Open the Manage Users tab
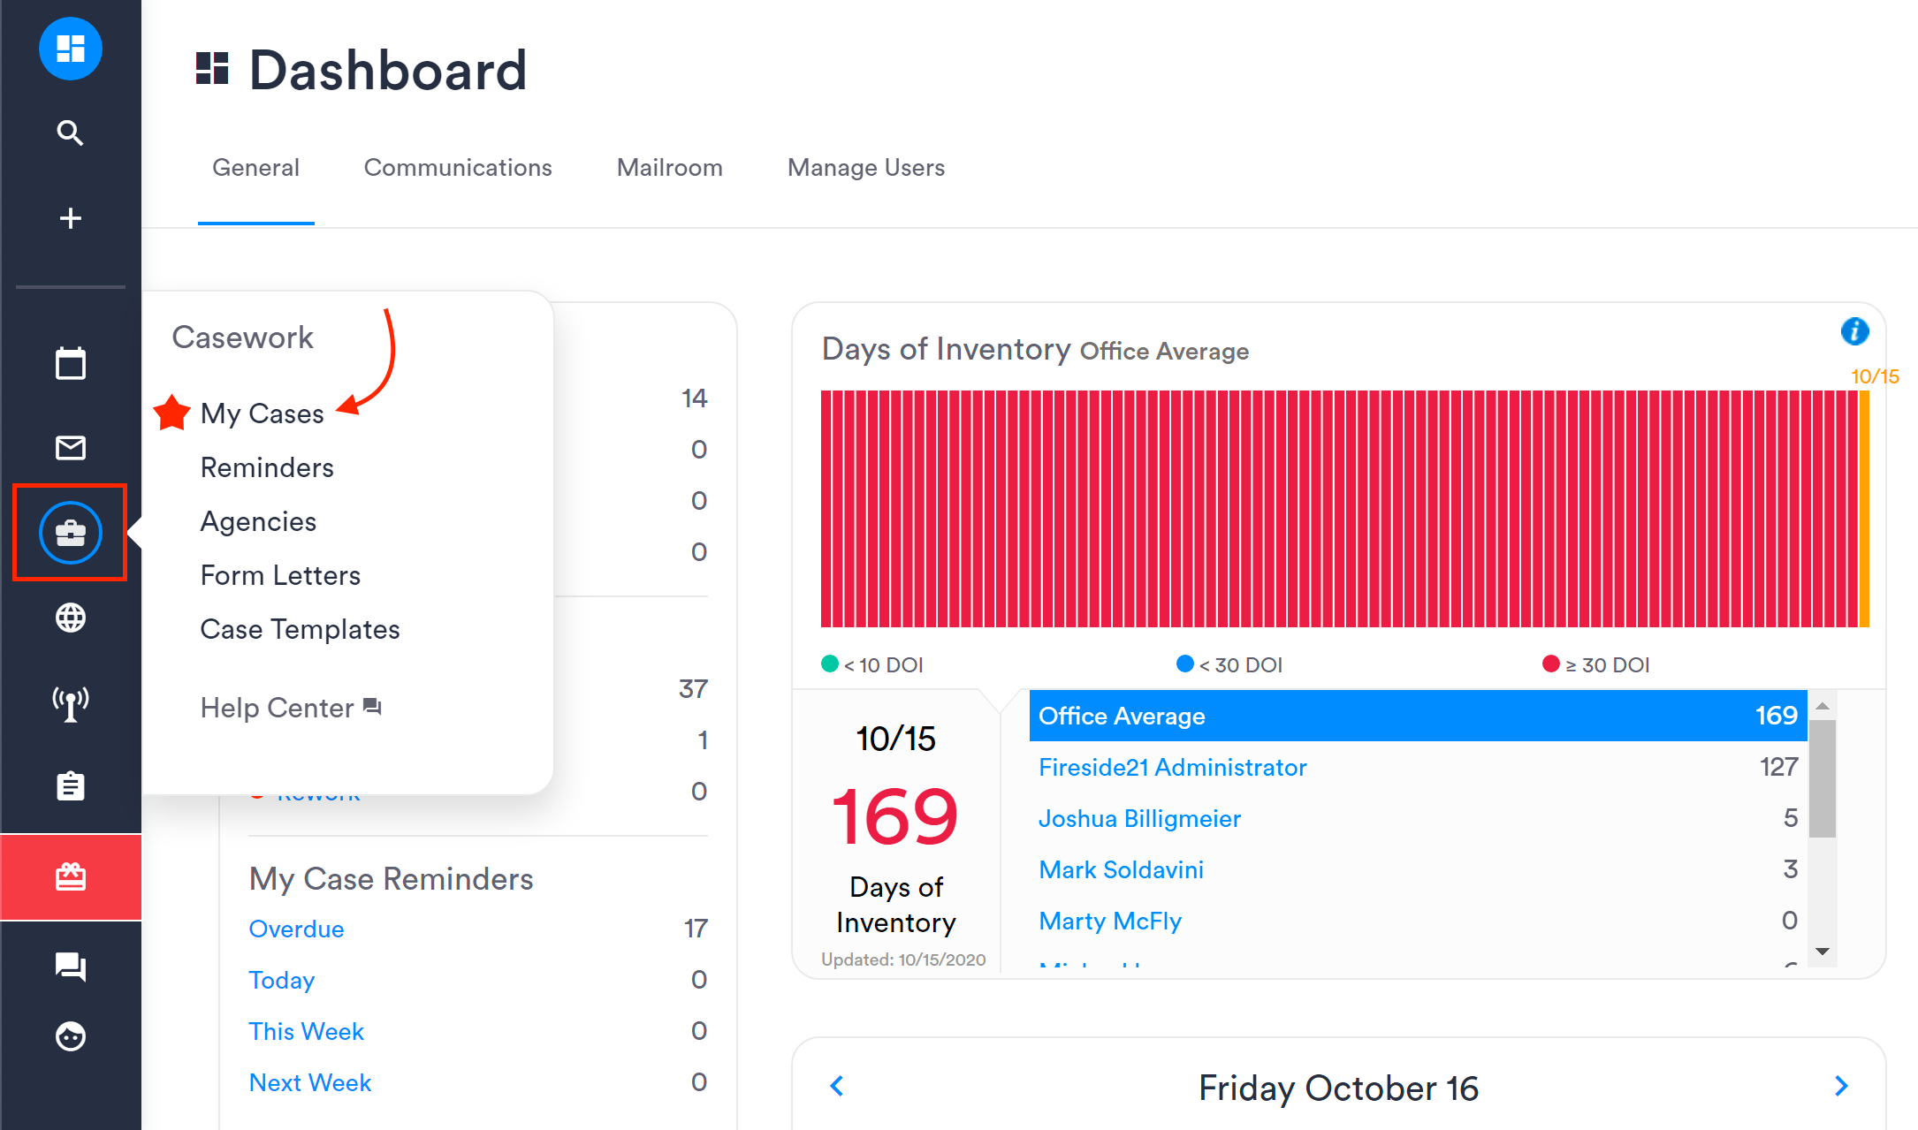 866,168
